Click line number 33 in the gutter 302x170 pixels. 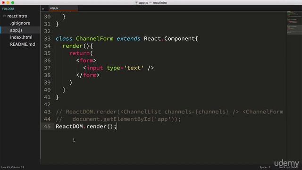click(47, 39)
